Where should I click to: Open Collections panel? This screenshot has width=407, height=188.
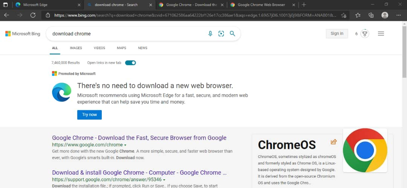(x=371, y=15)
